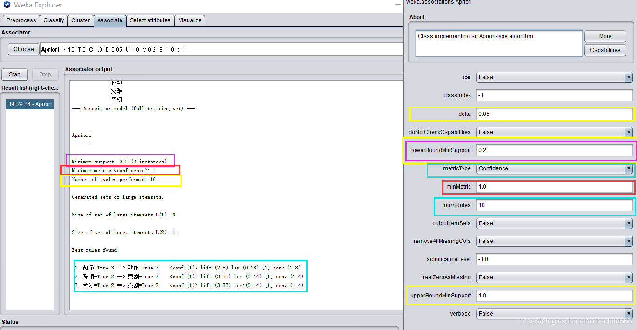
Task: Click the Capabilities button
Action: point(605,50)
